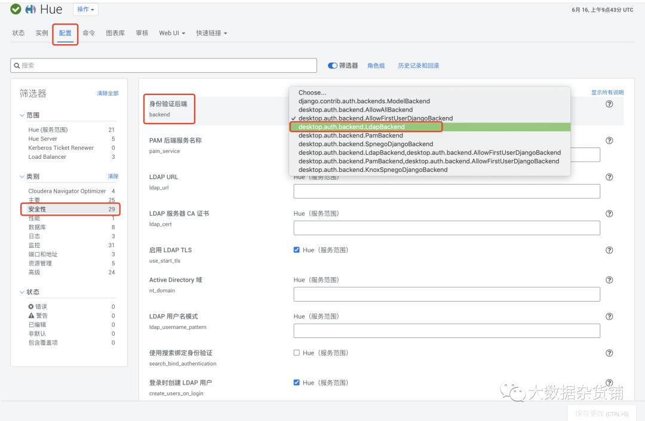
Task: Select LdapBackend,AllowFirstUserDjangoBackend combined option
Action: pyautogui.click(x=429, y=152)
